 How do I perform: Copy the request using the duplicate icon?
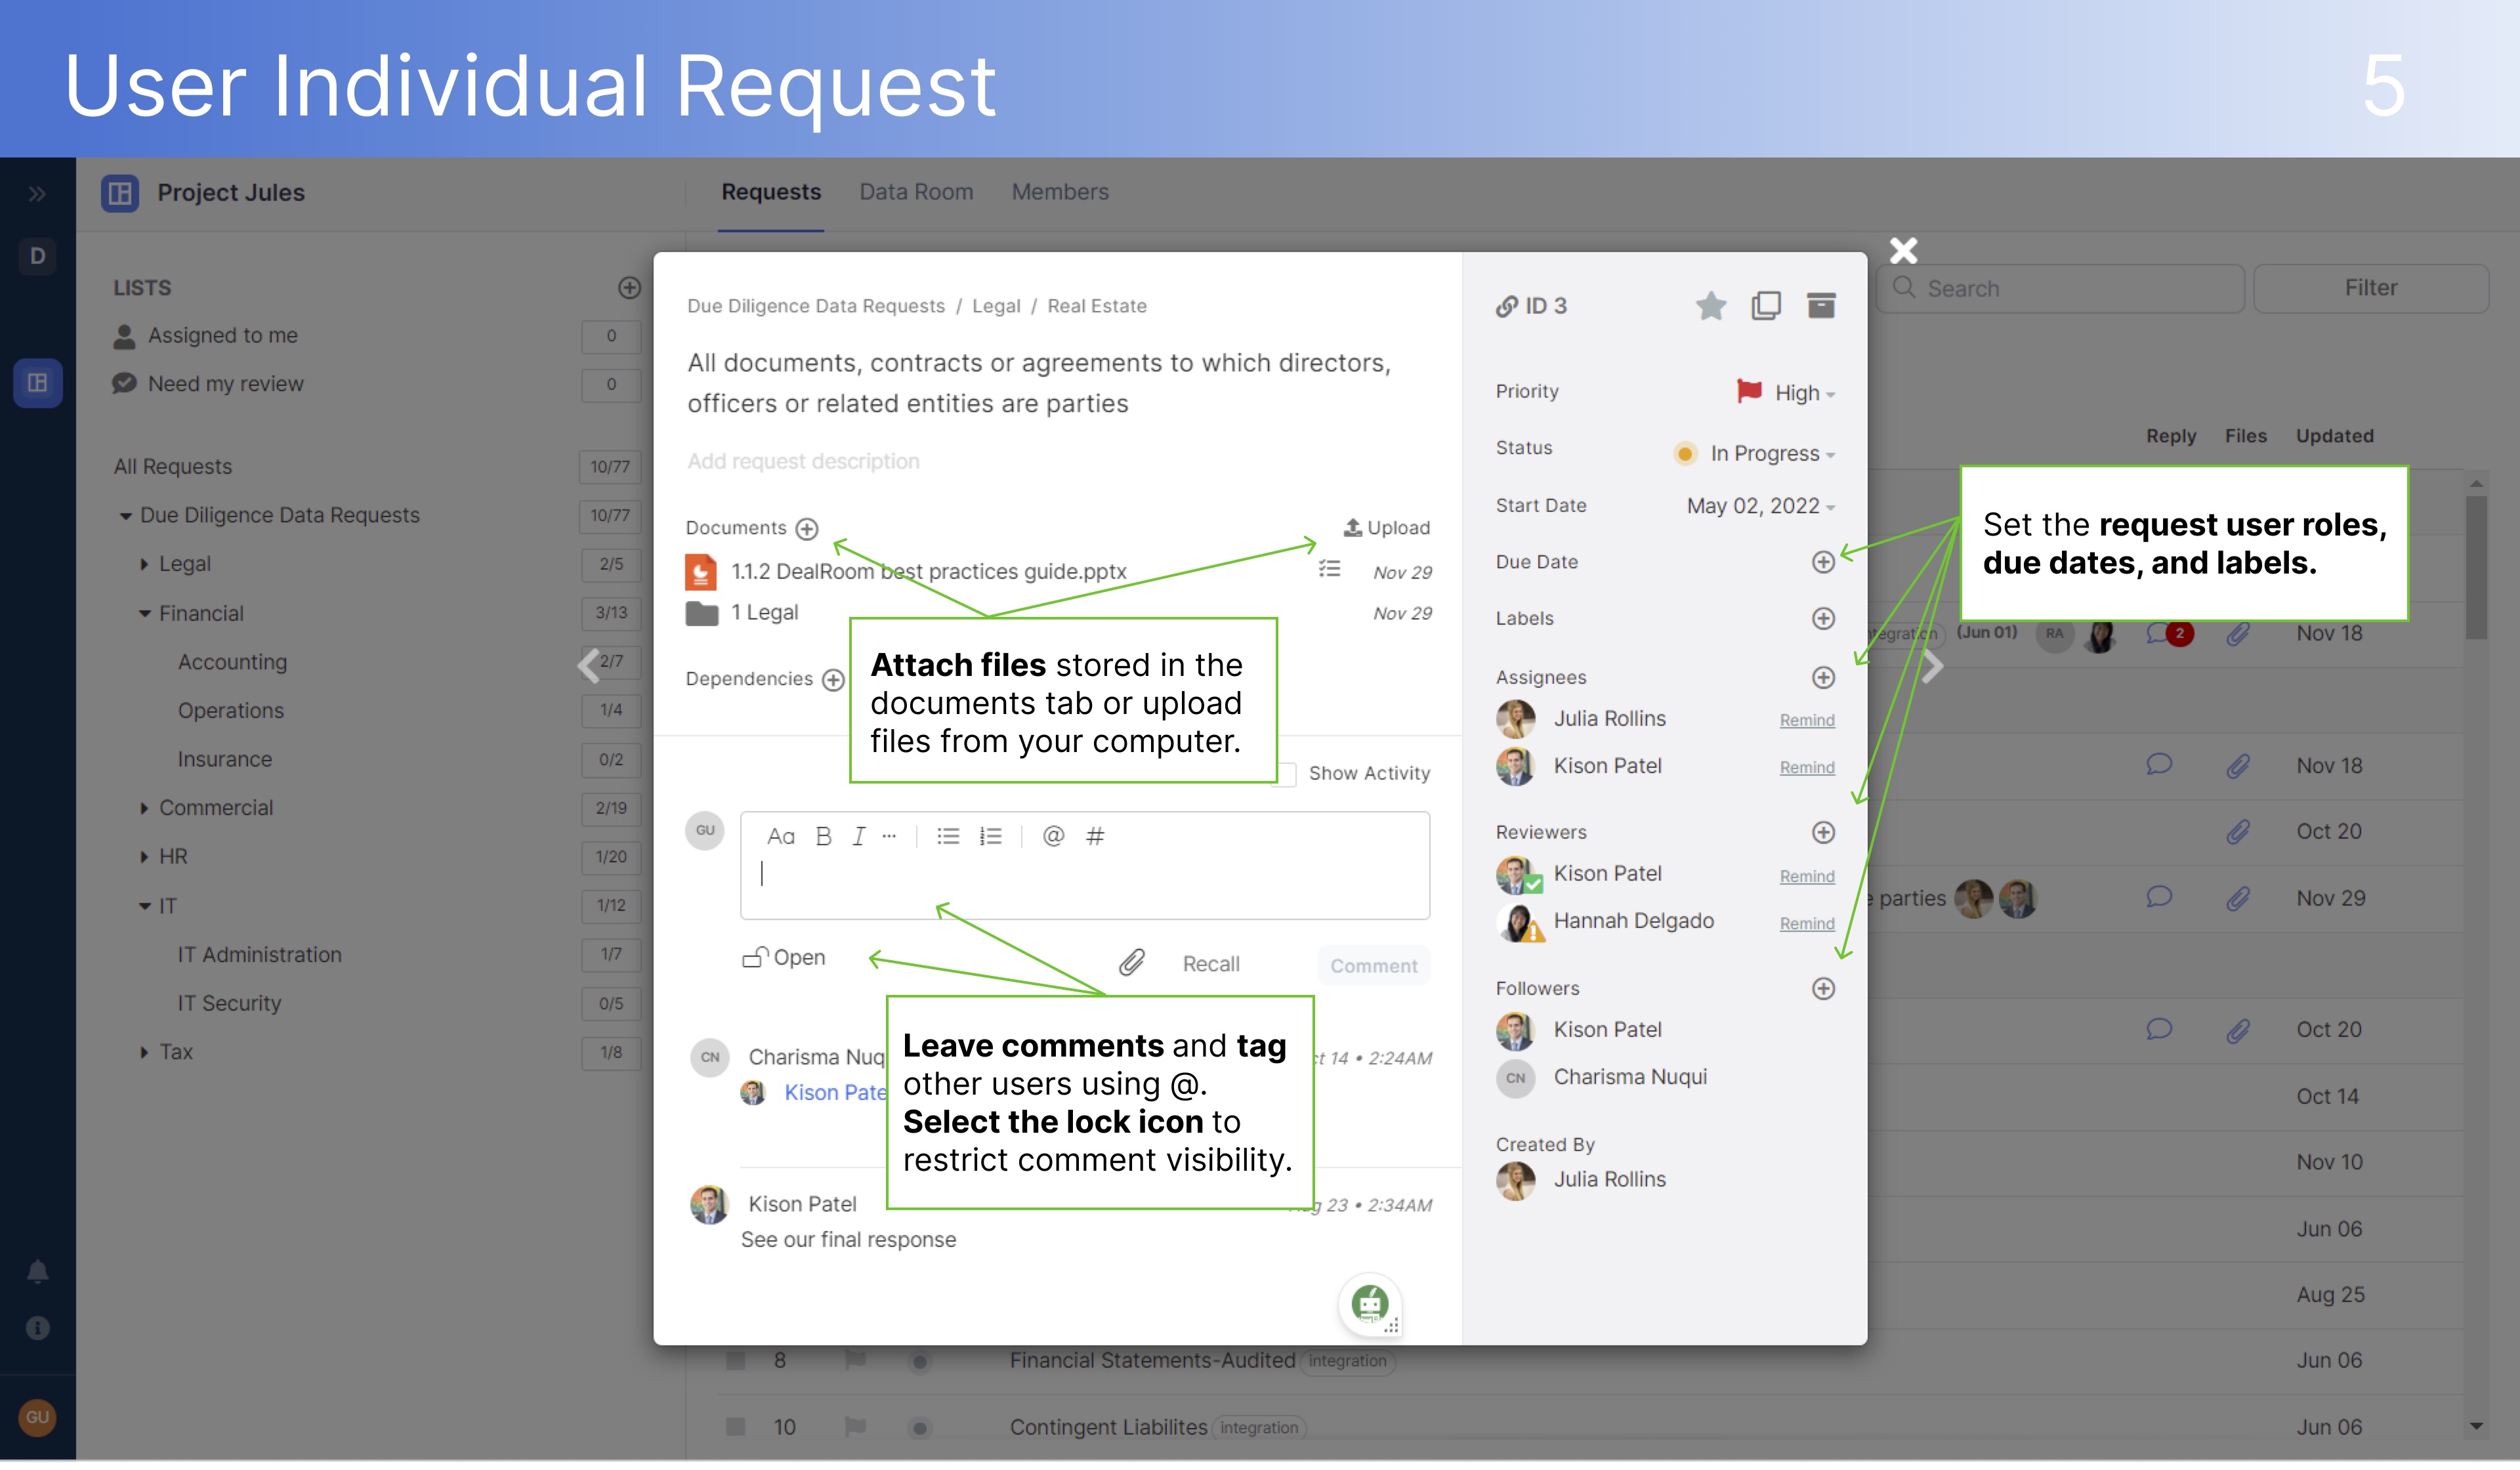click(1767, 306)
